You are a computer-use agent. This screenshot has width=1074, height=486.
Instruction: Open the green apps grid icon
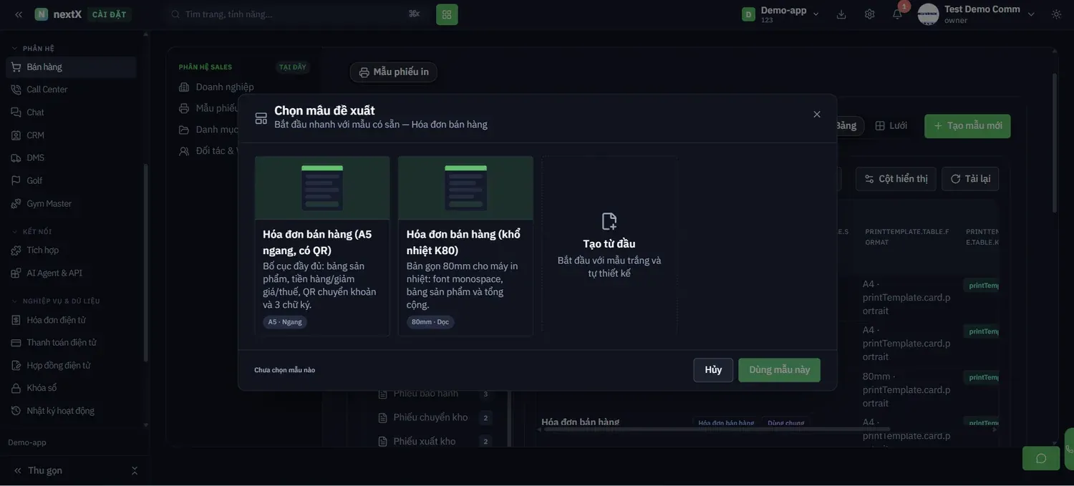[447, 14]
